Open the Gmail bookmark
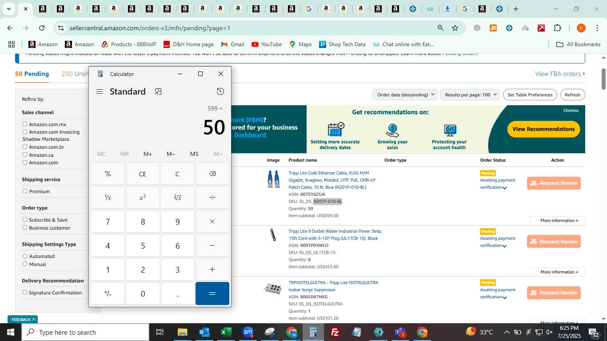Image resolution: width=607 pixels, height=341 pixels. pyautogui.click(x=233, y=44)
